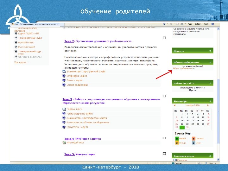The image size is (228, 171).
Task: Follow the 'Все курсы ...' link
Action: pos(22,62)
